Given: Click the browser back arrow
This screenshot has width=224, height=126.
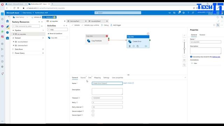Looking at the screenshot, I should point(7,8).
